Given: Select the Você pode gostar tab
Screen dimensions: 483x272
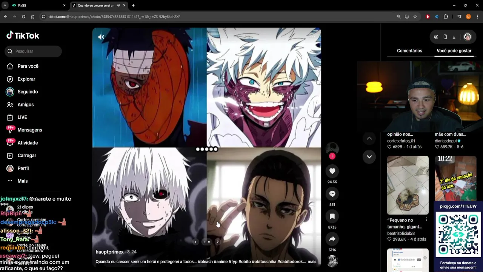Looking at the screenshot, I should pos(454,51).
